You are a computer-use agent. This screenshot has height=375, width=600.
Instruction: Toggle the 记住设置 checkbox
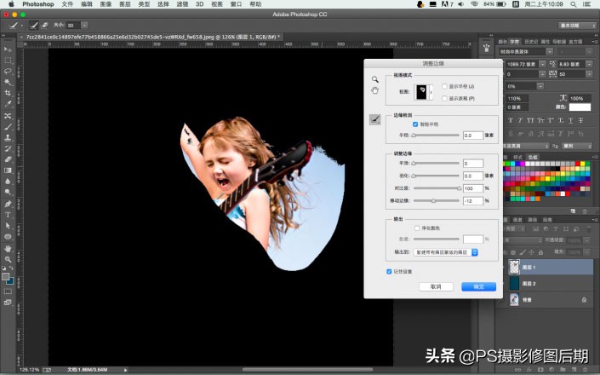[390, 271]
